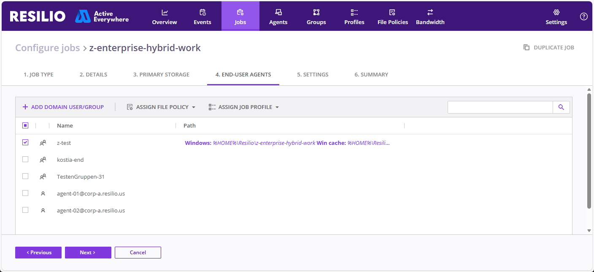Click the help question mark icon

(584, 16)
